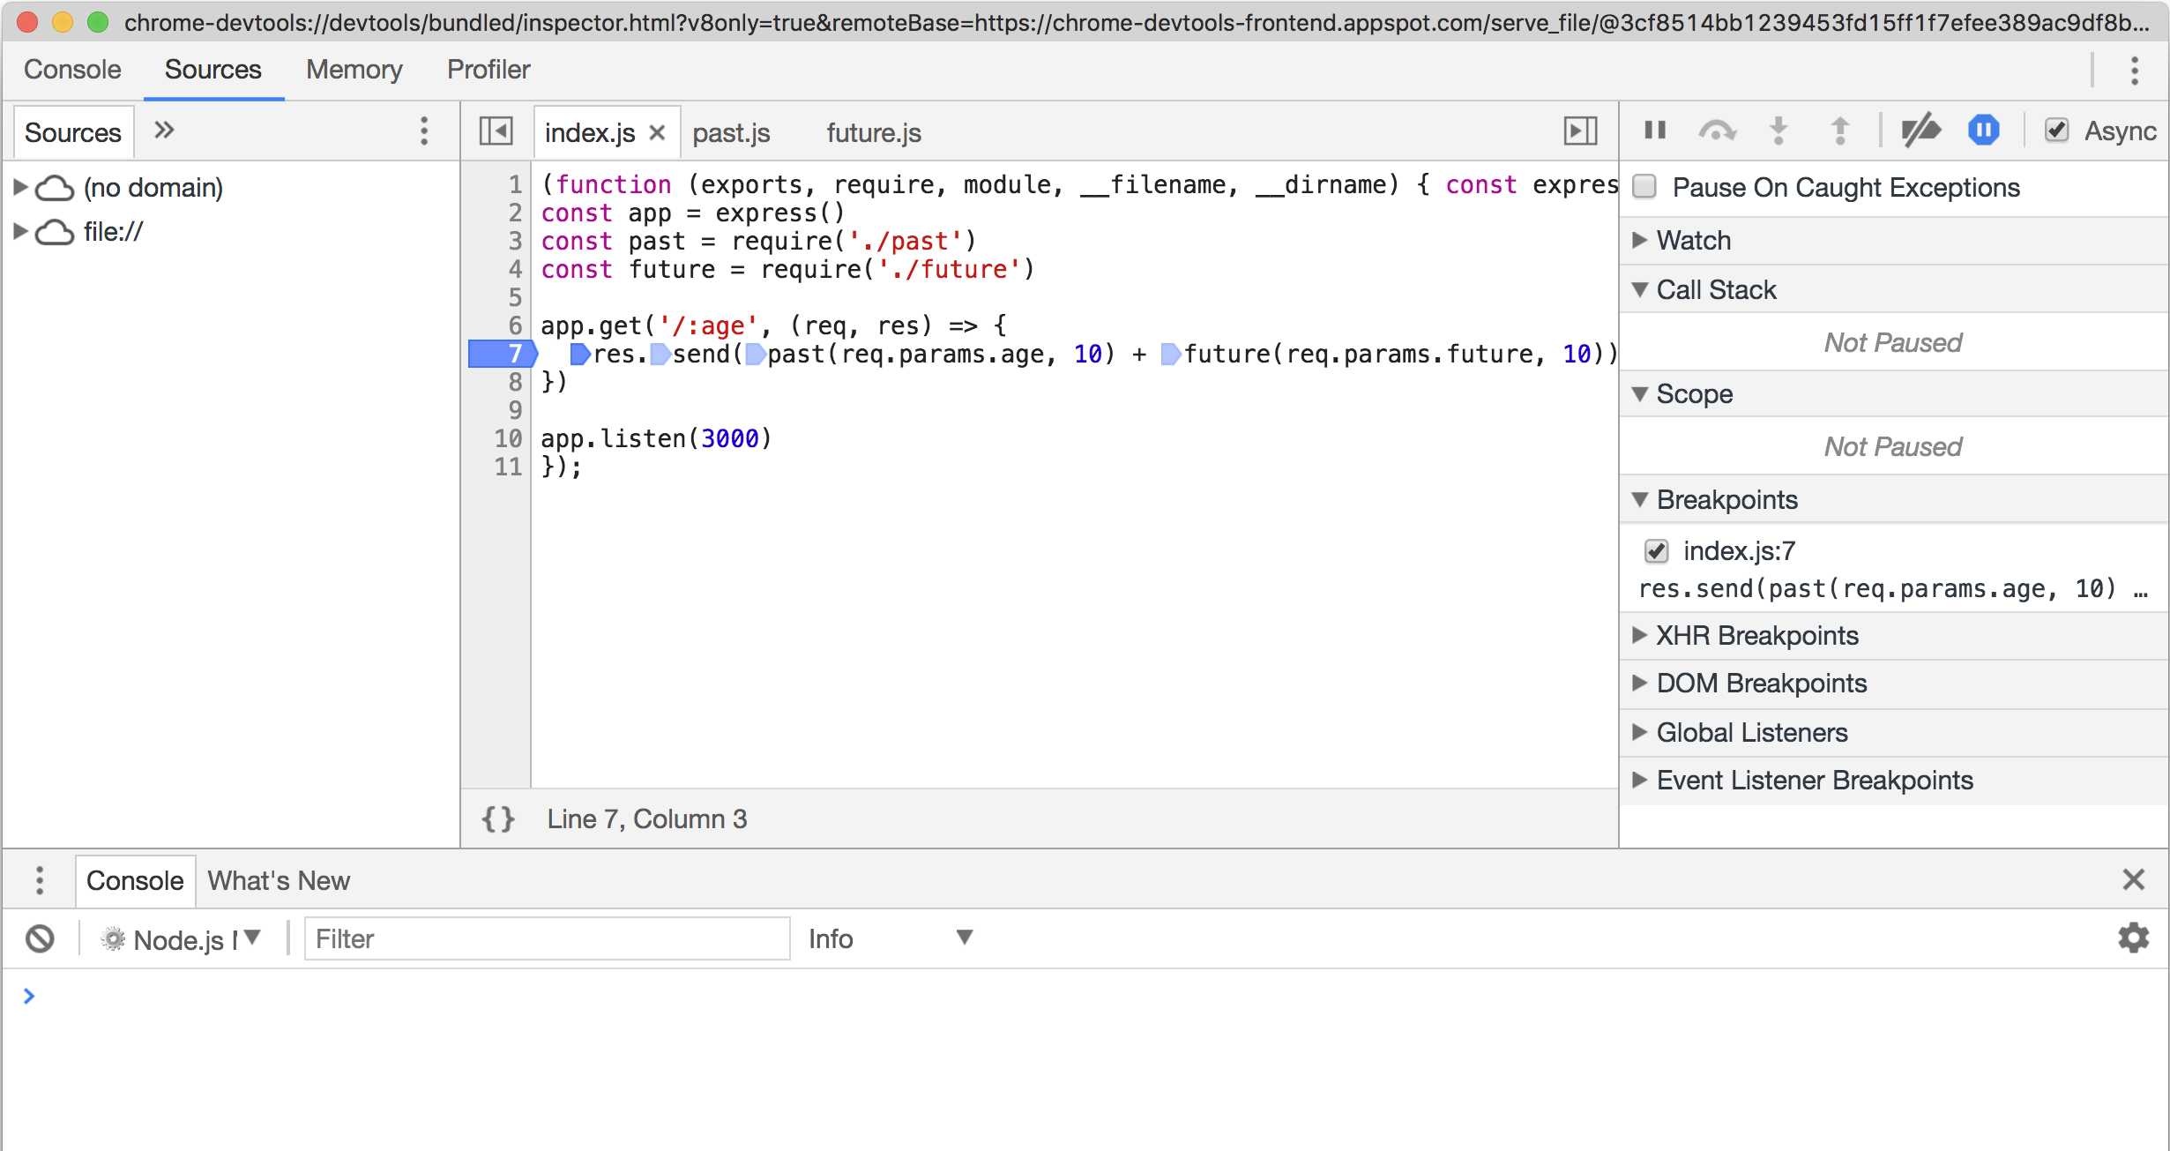Open the future.js file tab

pos(874,133)
